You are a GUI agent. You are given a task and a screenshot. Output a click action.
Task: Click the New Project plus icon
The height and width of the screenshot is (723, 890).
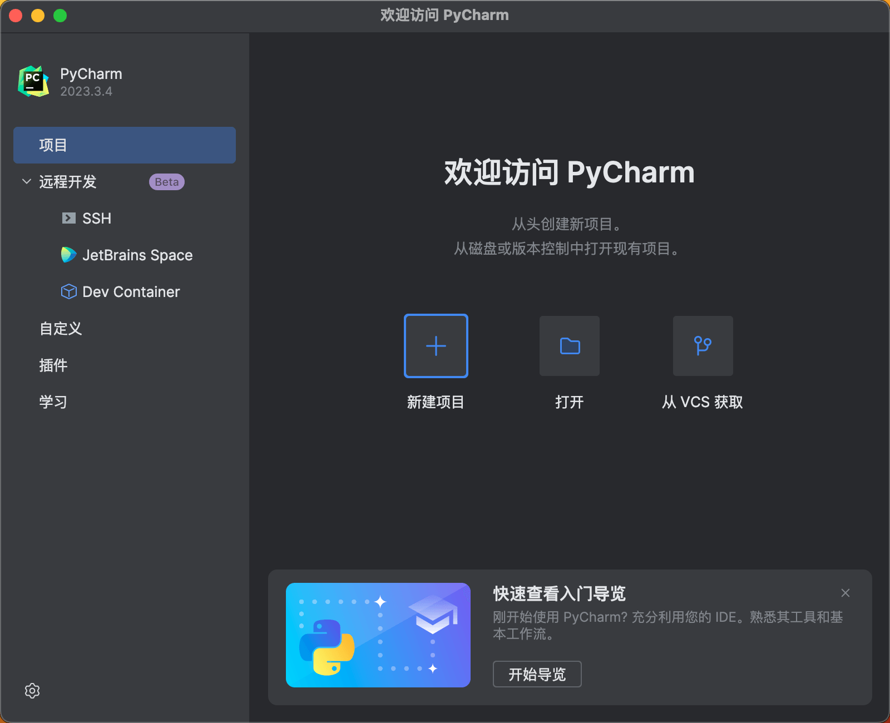click(436, 346)
